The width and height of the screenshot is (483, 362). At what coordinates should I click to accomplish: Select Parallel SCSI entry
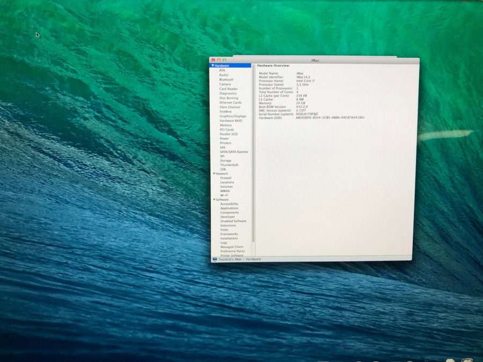click(229, 134)
